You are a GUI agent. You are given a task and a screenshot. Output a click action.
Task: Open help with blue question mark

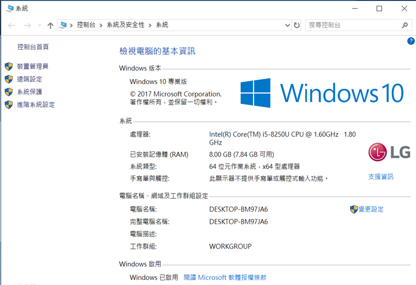click(411, 41)
